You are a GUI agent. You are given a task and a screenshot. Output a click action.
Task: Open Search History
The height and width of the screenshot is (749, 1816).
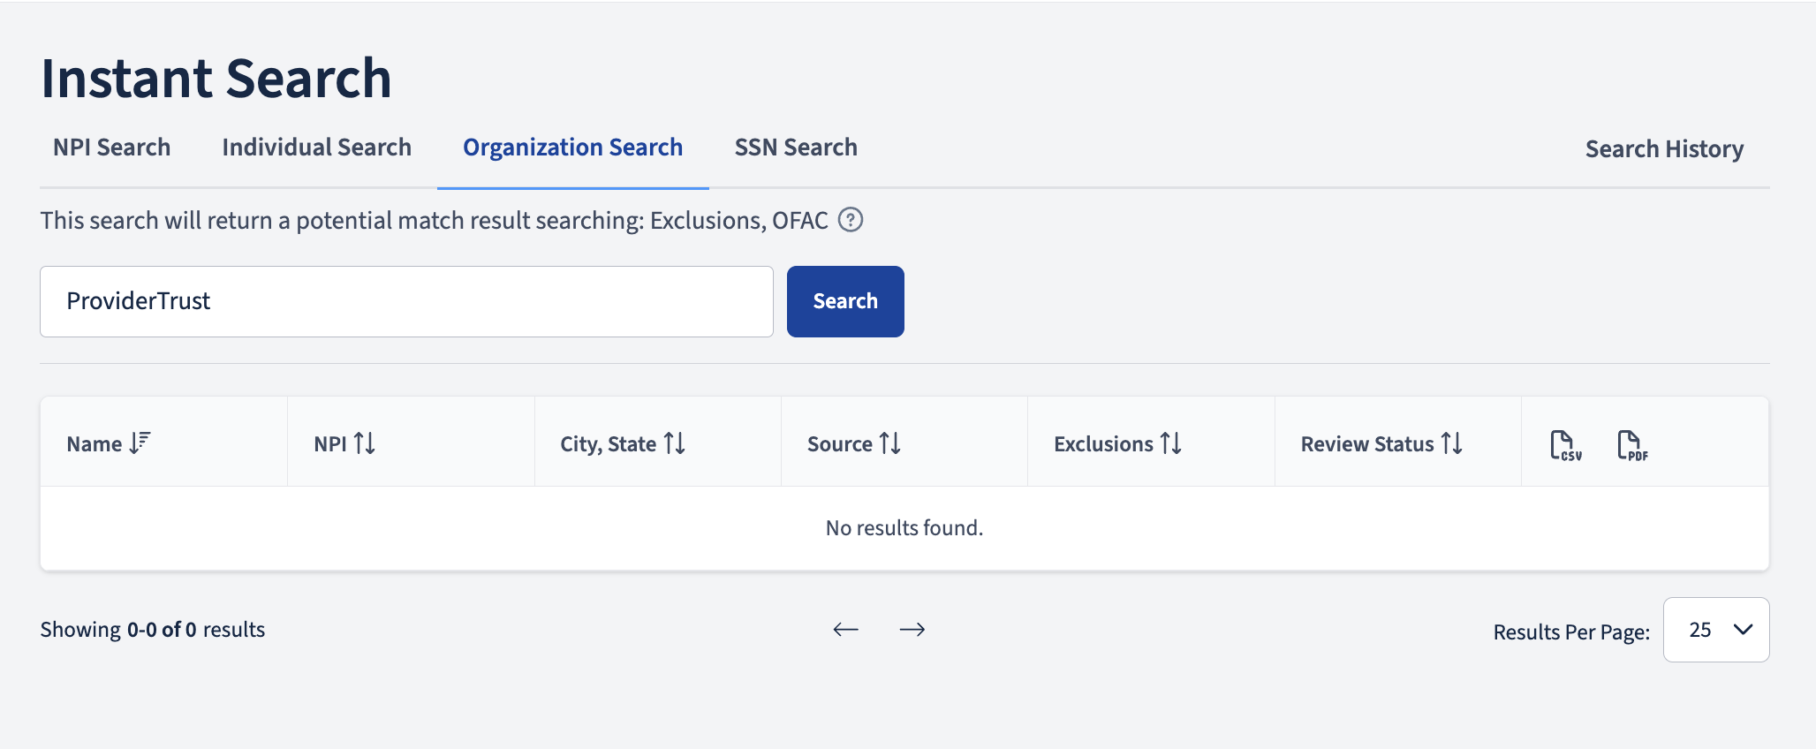pyautogui.click(x=1664, y=149)
